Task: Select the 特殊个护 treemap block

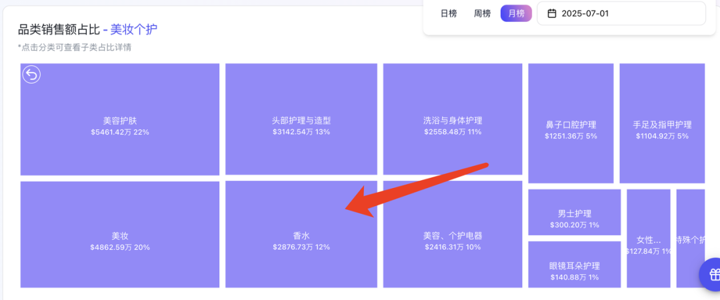Action: point(691,239)
